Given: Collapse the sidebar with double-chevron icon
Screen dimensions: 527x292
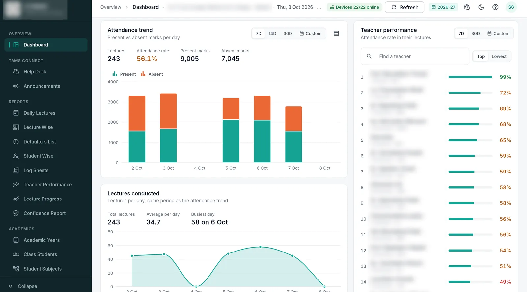Looking at the screenshot, I should tap(11, 286).
